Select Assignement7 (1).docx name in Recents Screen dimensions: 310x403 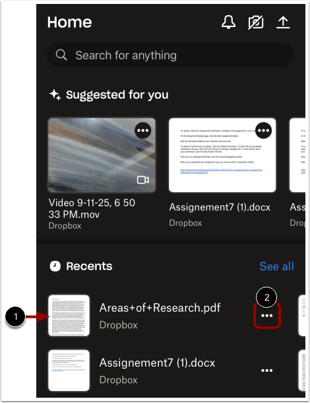pos(157,363)
